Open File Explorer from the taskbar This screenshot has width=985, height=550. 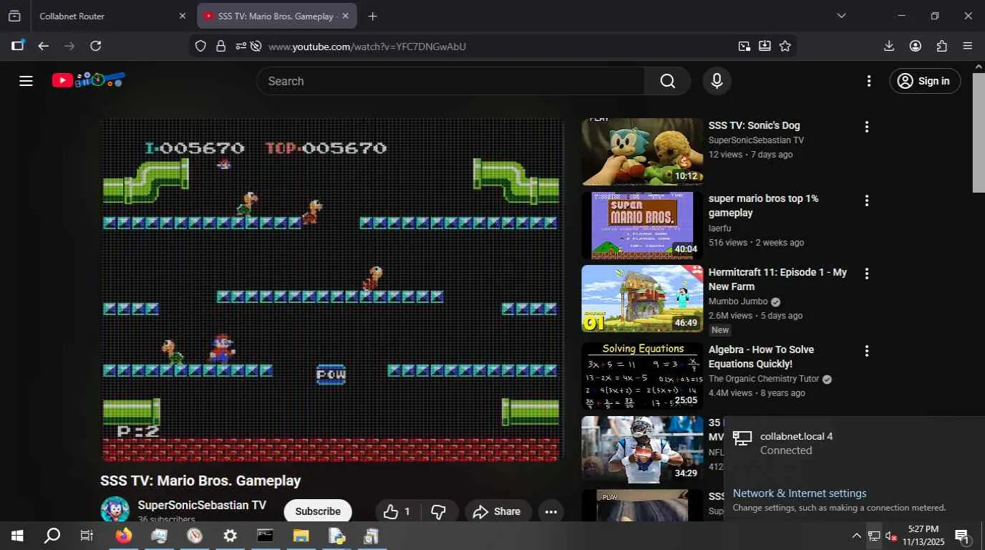coord(301,536)
